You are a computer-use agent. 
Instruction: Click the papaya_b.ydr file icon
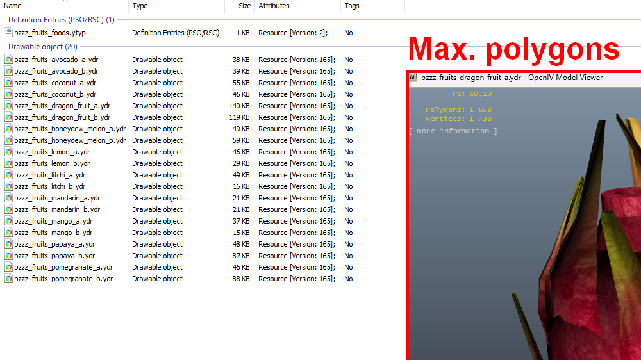click(x=8, y=256)
